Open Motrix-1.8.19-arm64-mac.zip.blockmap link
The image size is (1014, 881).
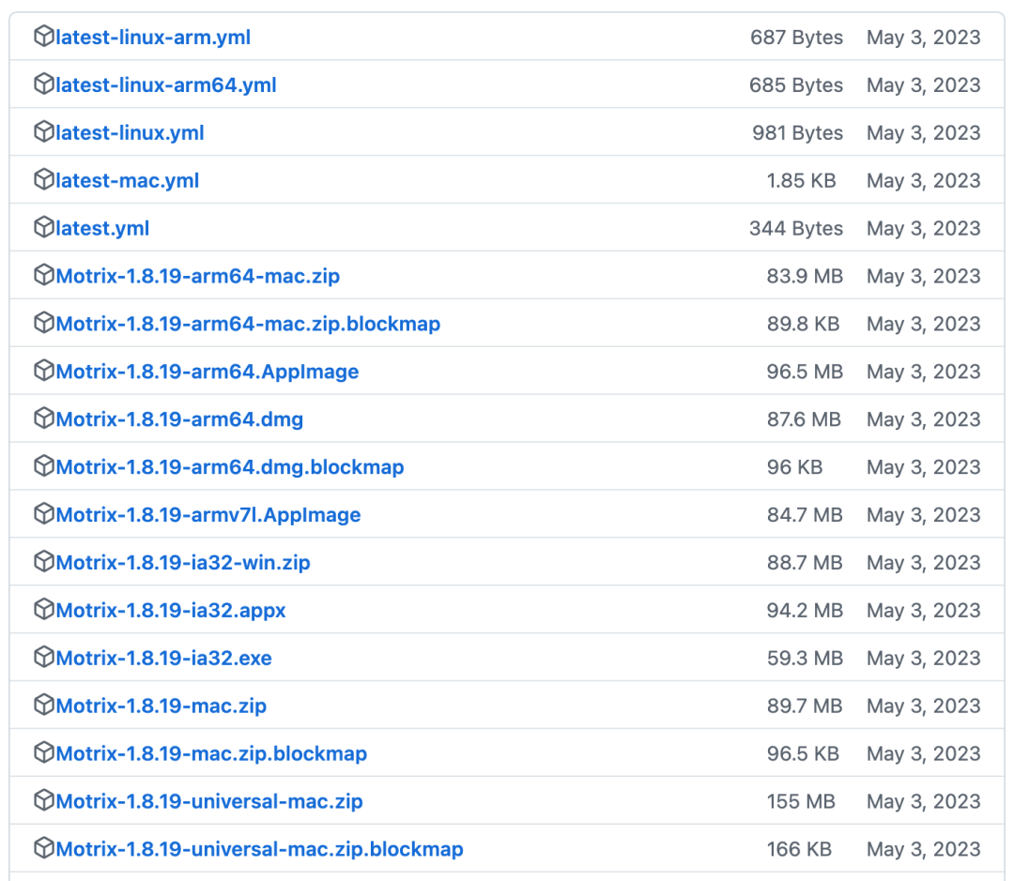248,325
